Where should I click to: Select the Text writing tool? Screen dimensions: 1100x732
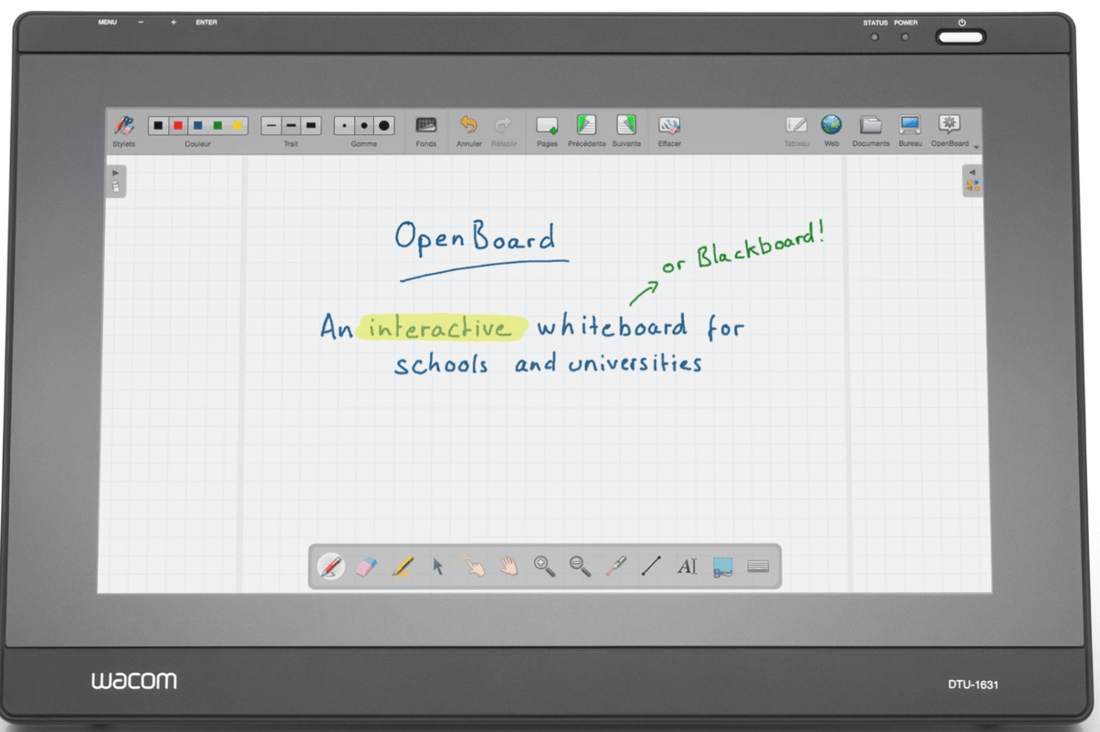[686, 567]
